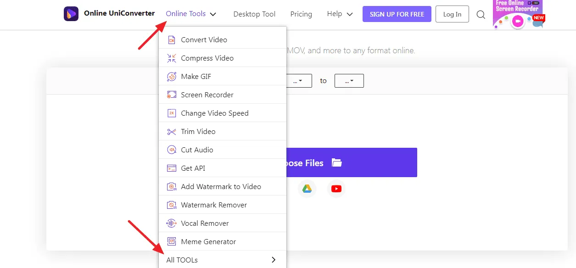
Task: Select Watermark Remover menu entry
Action: 223,205
